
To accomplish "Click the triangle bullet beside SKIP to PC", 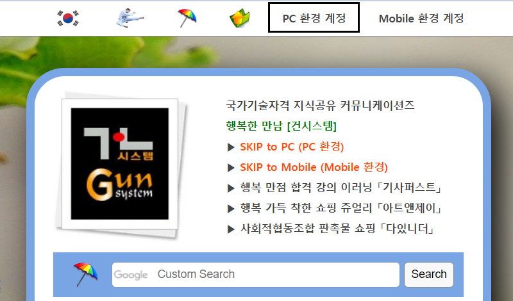I will coord(231,147).
